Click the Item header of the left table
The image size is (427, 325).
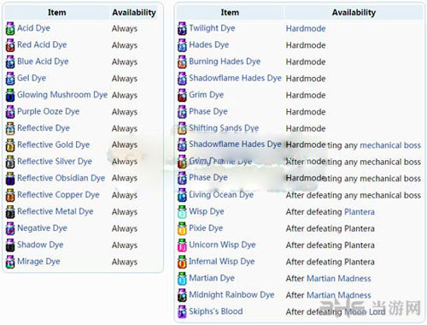(57, 13)
